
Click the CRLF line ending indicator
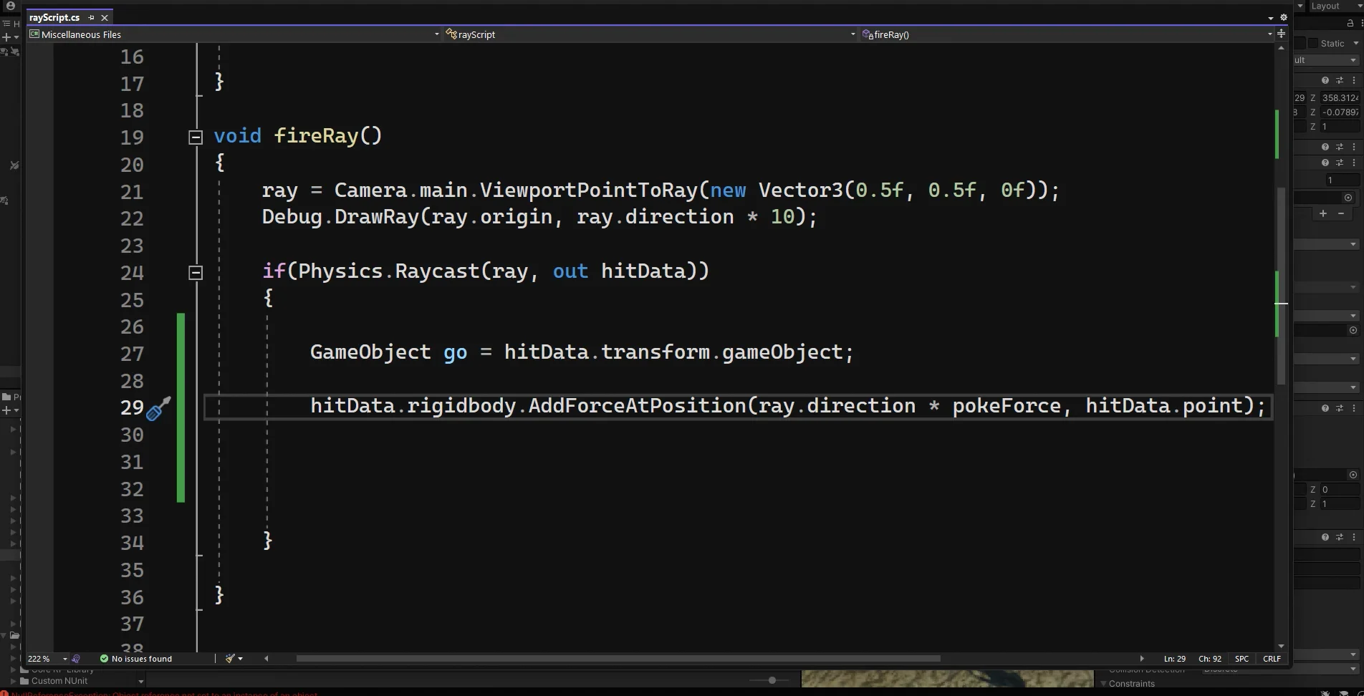click(x=1272, y=659)
